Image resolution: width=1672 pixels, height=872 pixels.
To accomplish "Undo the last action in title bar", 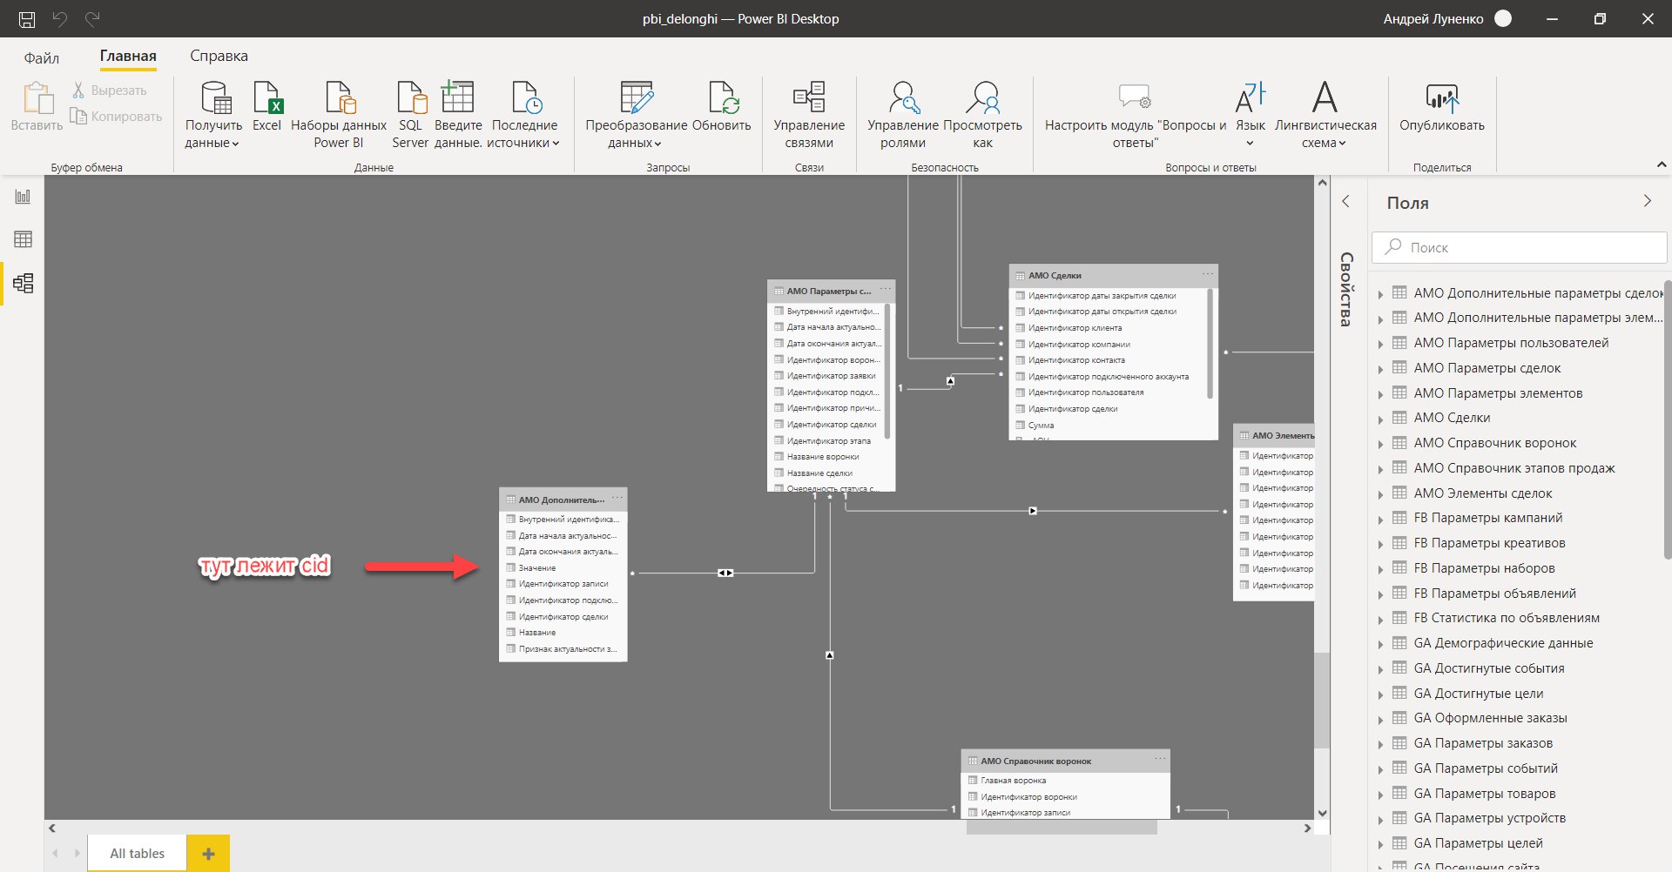I will (x=59, y=18).
